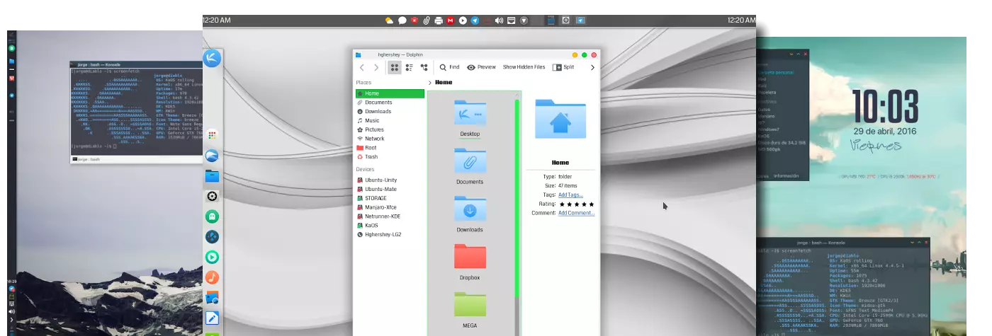Expand the breadcrumb arrow before Home
The height and width of the screenshot is (336, 992).
[430, 83]
